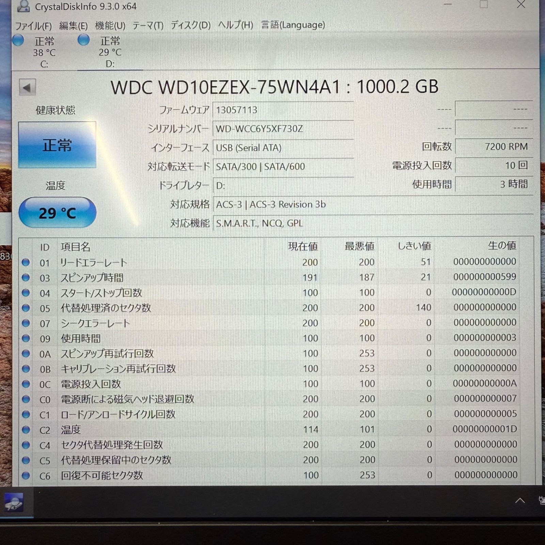Screen dimensions: 545x545
Task: Click the status dot for ID 0A row
Action: (26, 354)
